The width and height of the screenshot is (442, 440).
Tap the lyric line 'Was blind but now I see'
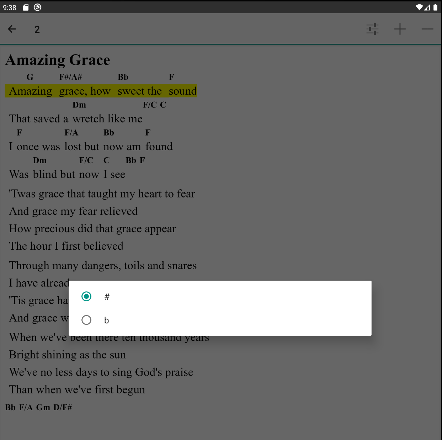tap(67, 174)
